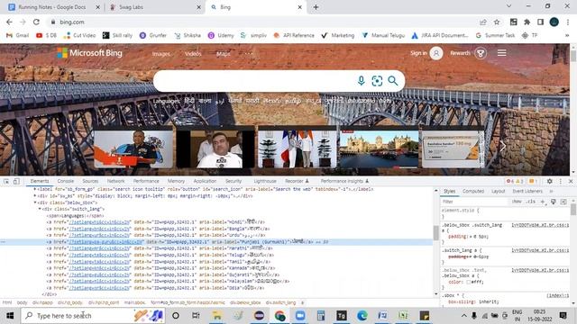Click the share page icon in address bar
The height and width of the screenshot is (324, 577).
[483, 22]
